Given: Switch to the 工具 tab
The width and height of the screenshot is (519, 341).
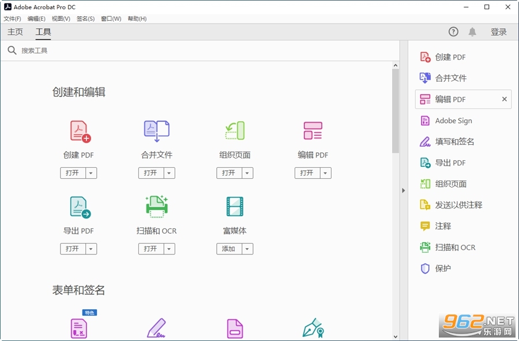Looking at the screenshot, I should click(x=43, y=32).
